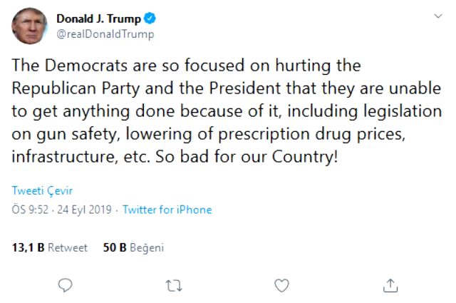Click the blue verified badge
Screen dimensions: 456x303
pos(150,19)
